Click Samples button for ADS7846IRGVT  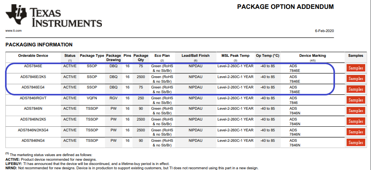pyautogui.click(x=356, y=100)
